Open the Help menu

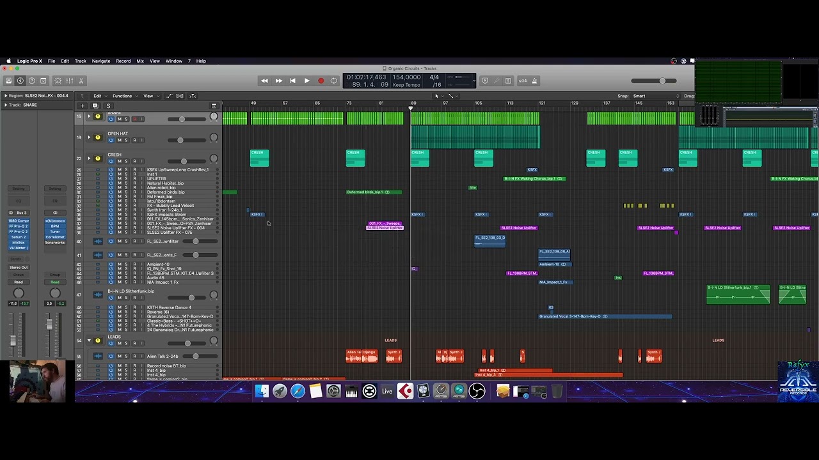coord(201,61)
